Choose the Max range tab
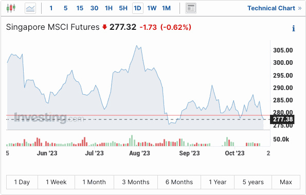 click(286, 182)
